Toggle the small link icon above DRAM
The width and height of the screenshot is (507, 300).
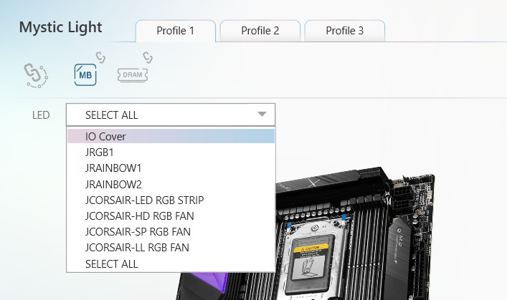click(148, 57)
